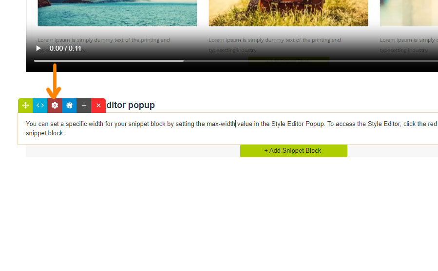Click the faded dark green button in video
The height and width of the screenshot is (271, 438).
(288, 61)
